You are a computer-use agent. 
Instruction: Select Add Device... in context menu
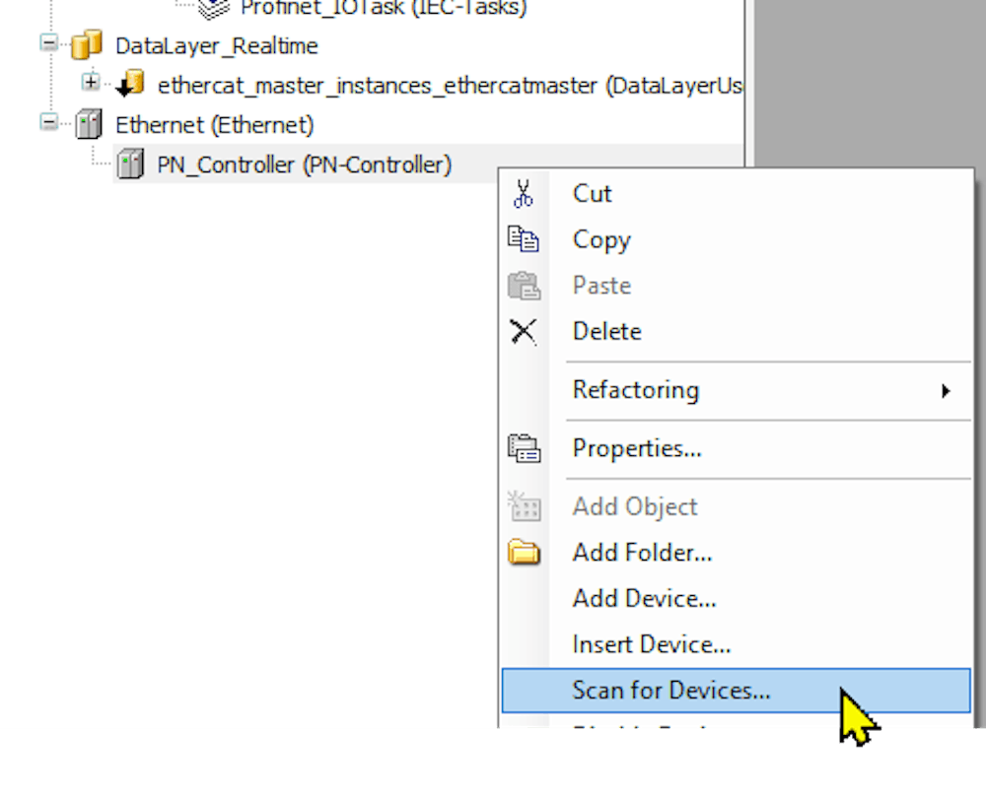[644, 598]
